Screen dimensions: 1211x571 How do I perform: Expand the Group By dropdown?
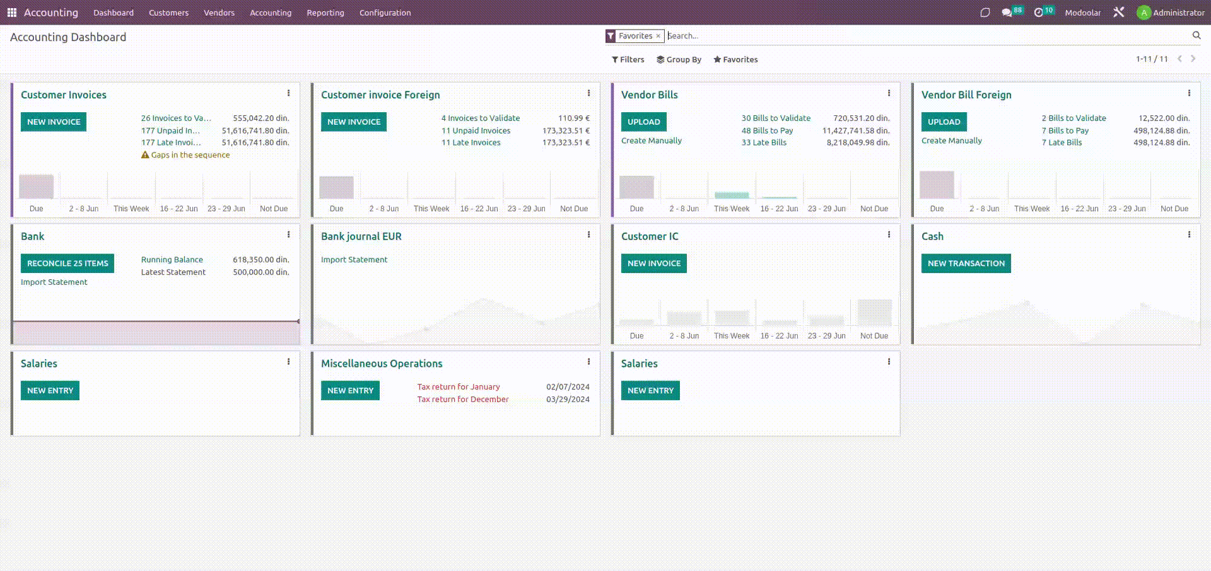click(679, 60)
